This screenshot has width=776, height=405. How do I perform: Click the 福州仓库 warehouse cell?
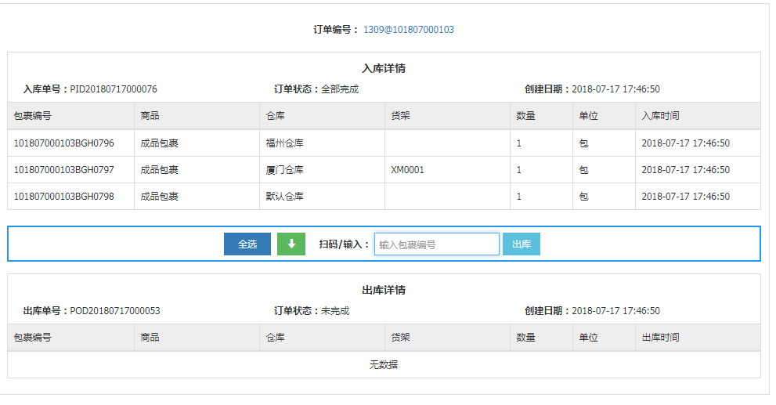coord(284,143)
